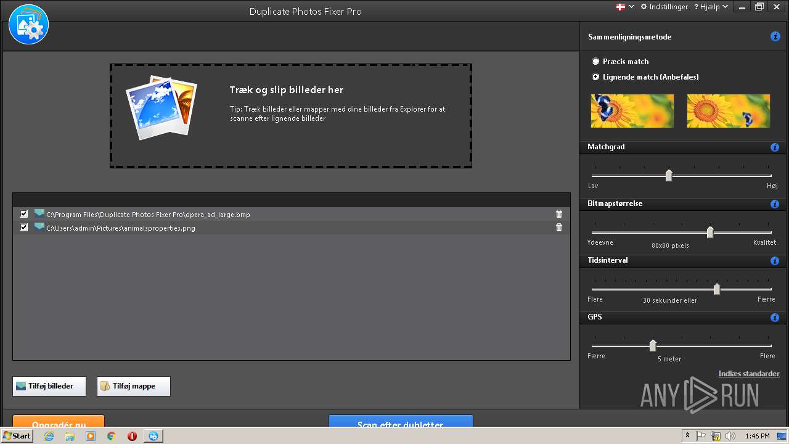Delete opera_ad_large.bmp with its trash icon
The width and height of the screenshot is (789, 444).
(x=559, y=214)
